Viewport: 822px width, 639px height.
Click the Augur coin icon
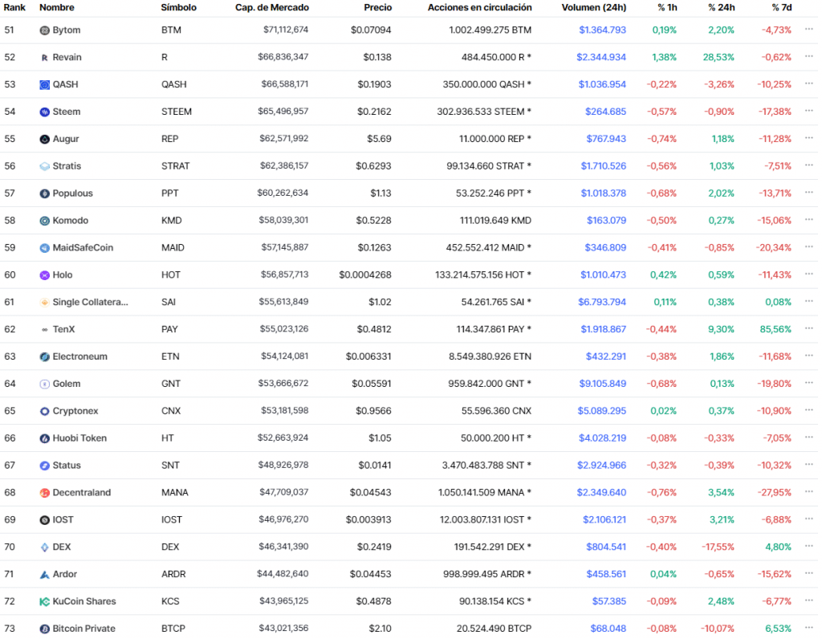45,140
